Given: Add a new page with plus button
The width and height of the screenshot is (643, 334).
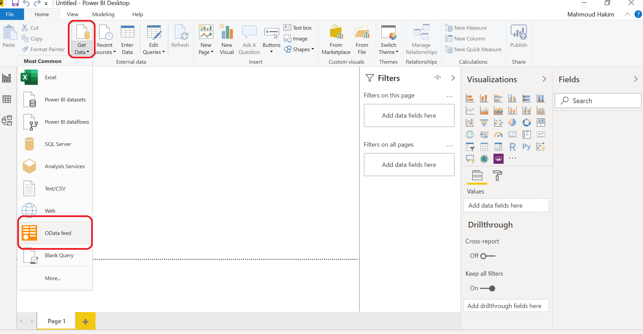Looking at the screenshot, I should (85, 321).
